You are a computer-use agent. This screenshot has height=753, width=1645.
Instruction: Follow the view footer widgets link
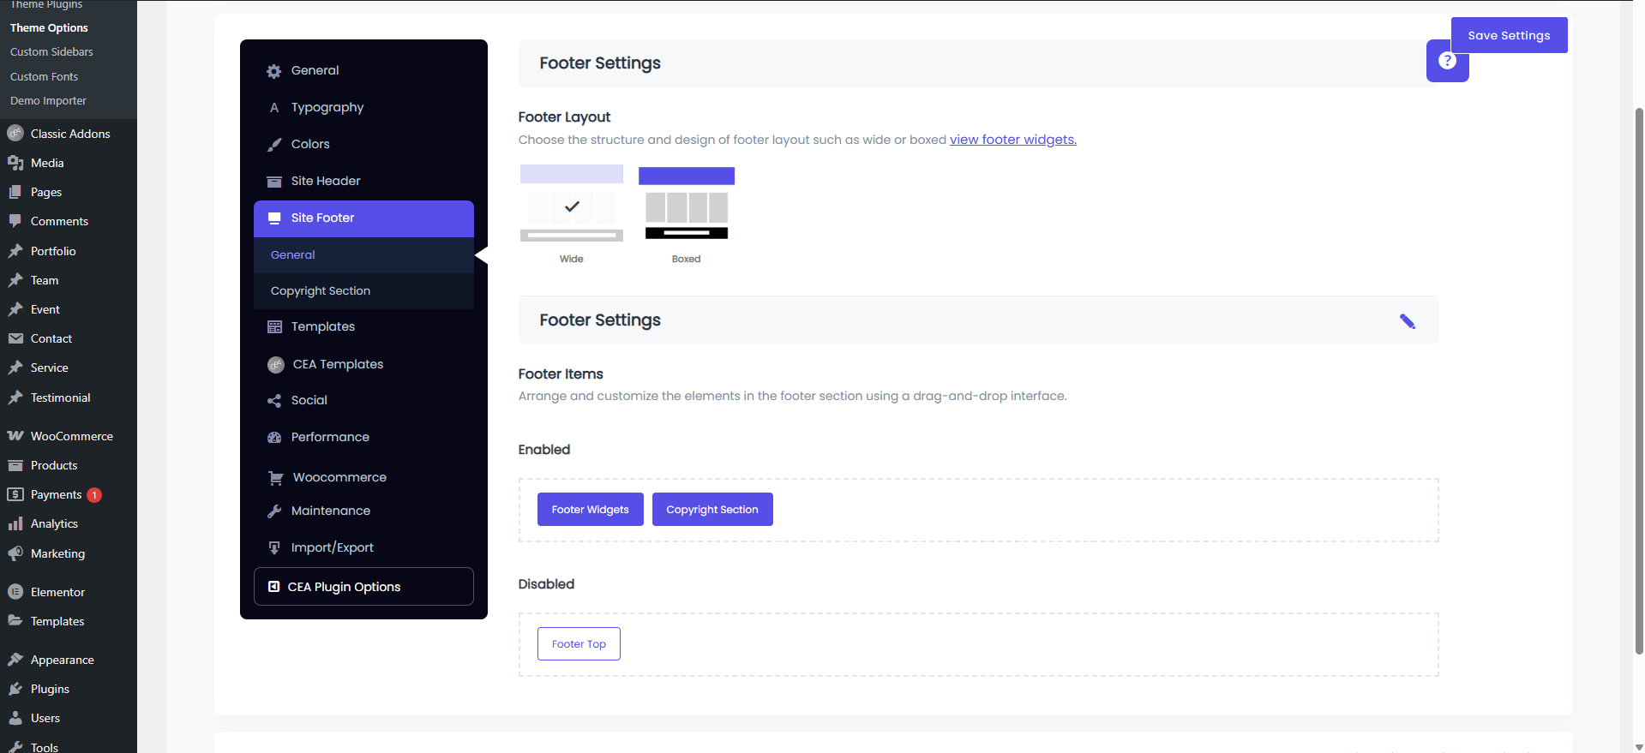tap(1012, 140)
